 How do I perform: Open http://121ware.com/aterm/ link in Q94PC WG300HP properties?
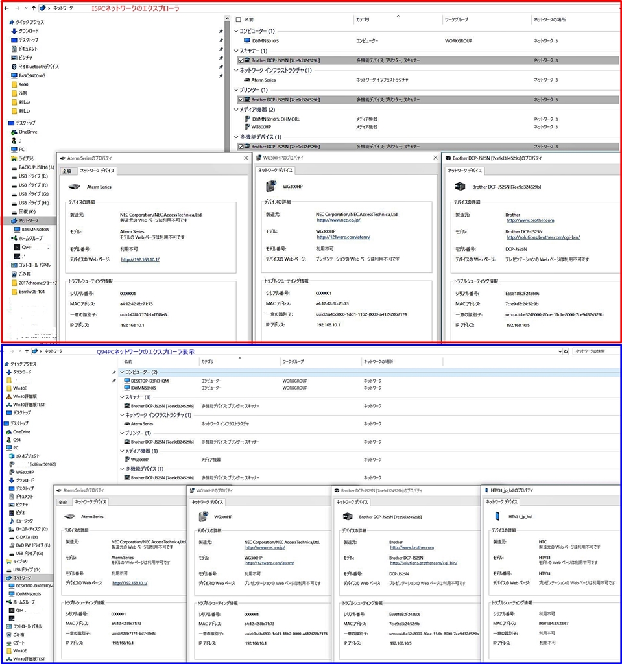click(x=270, y=563)
